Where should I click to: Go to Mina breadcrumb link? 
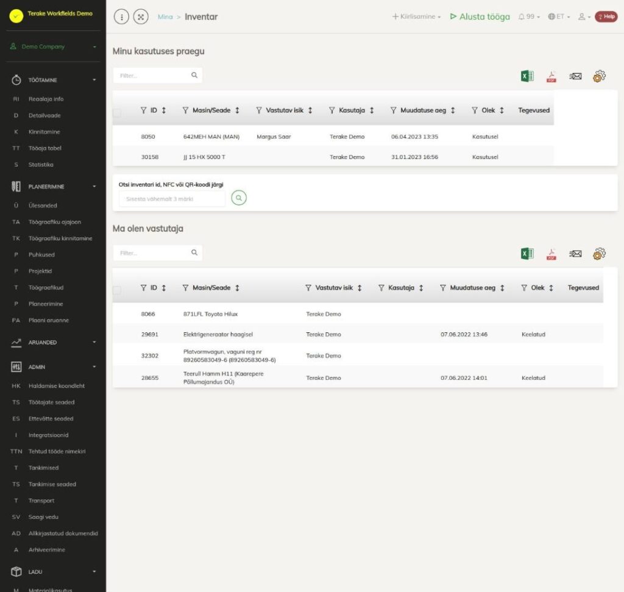tap(165, 16)
